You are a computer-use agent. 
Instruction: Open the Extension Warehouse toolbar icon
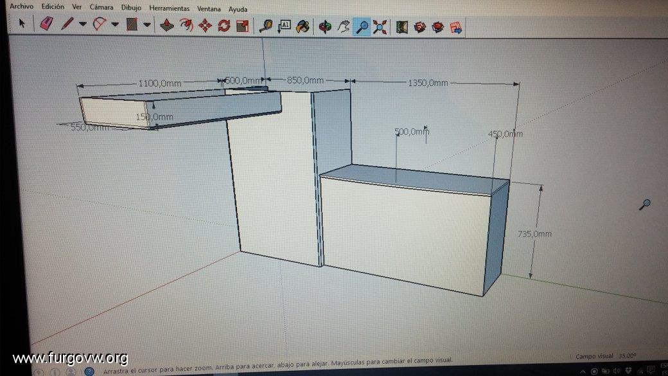pos(419,28)
